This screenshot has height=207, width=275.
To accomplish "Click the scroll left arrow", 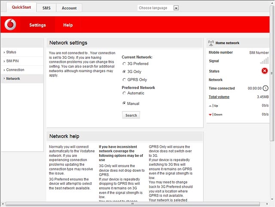I will (x=3, y=204).
